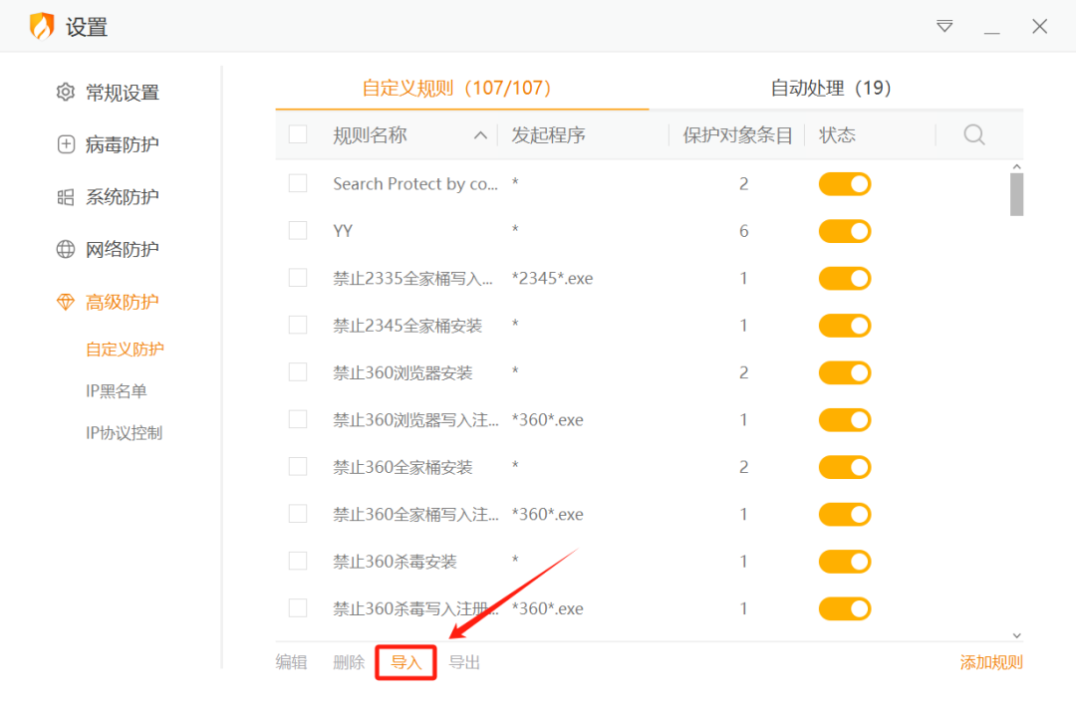Close the settings window
This screenshot has height=708, width=1076.
click(x=1039, y=26)
